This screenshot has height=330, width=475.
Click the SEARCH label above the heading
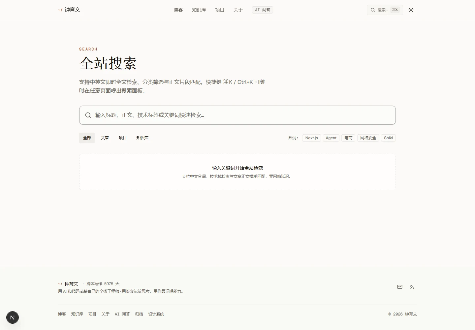click(88, 49)
